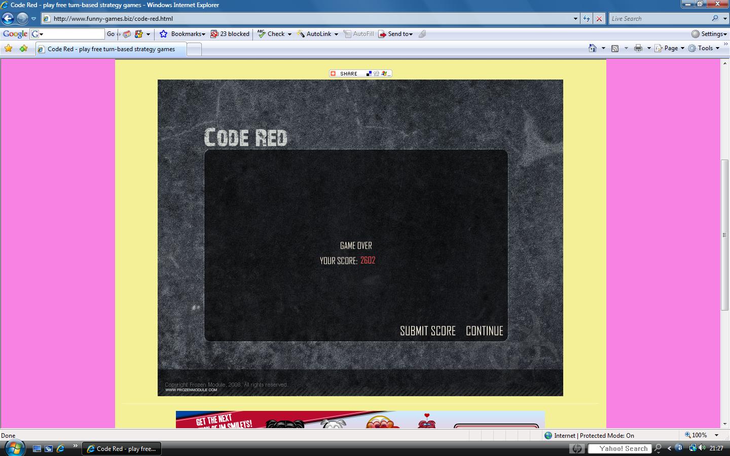This screenshot has height=456, width=730.
Task: Click the Add to Favorites green plus icon
Action: point(24,48)
